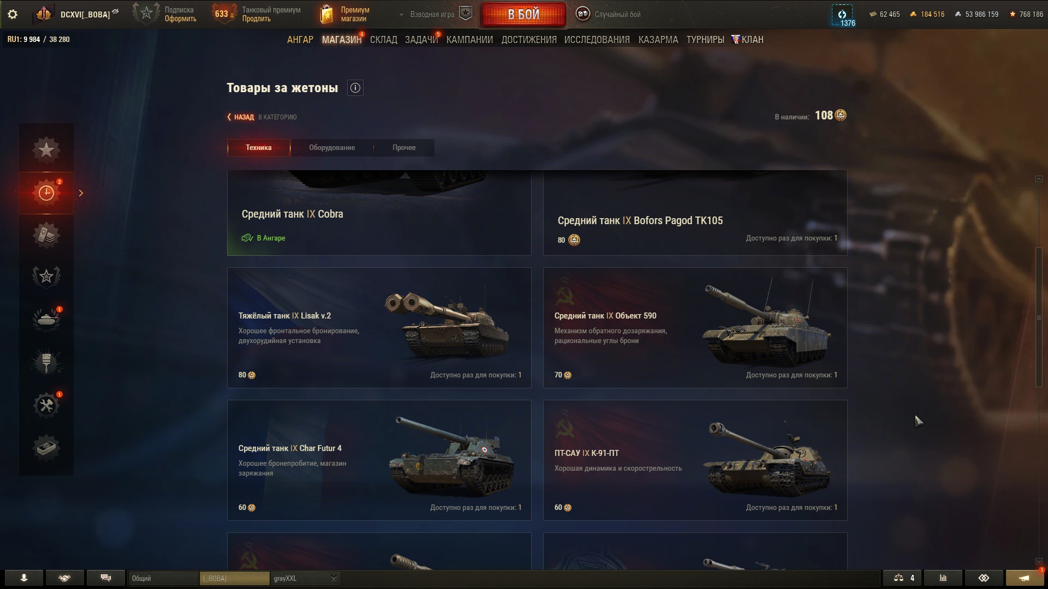Open the settings gear menu
Image resolution: width=1048 pixels, height=589 pixels.
(x=13, y=14)
